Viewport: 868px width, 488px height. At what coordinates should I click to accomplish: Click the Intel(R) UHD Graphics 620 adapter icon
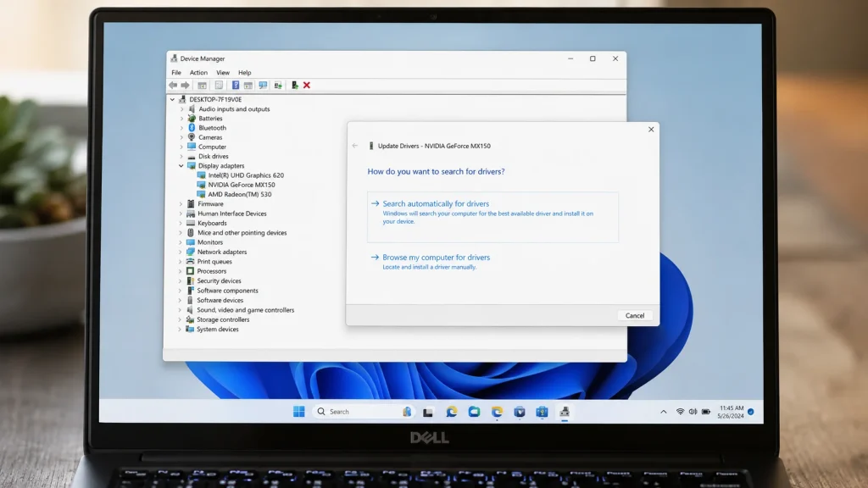click(202, 175)
